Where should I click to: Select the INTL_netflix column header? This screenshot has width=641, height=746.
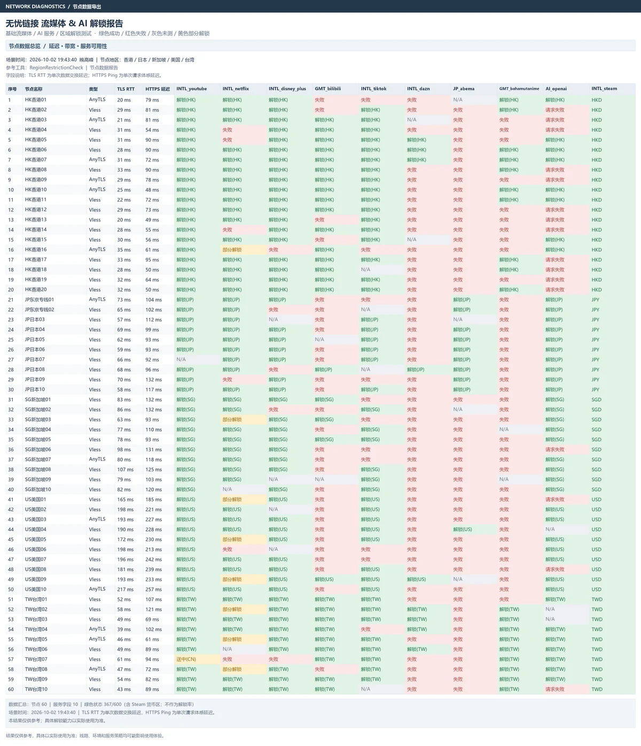coord(236,89)
